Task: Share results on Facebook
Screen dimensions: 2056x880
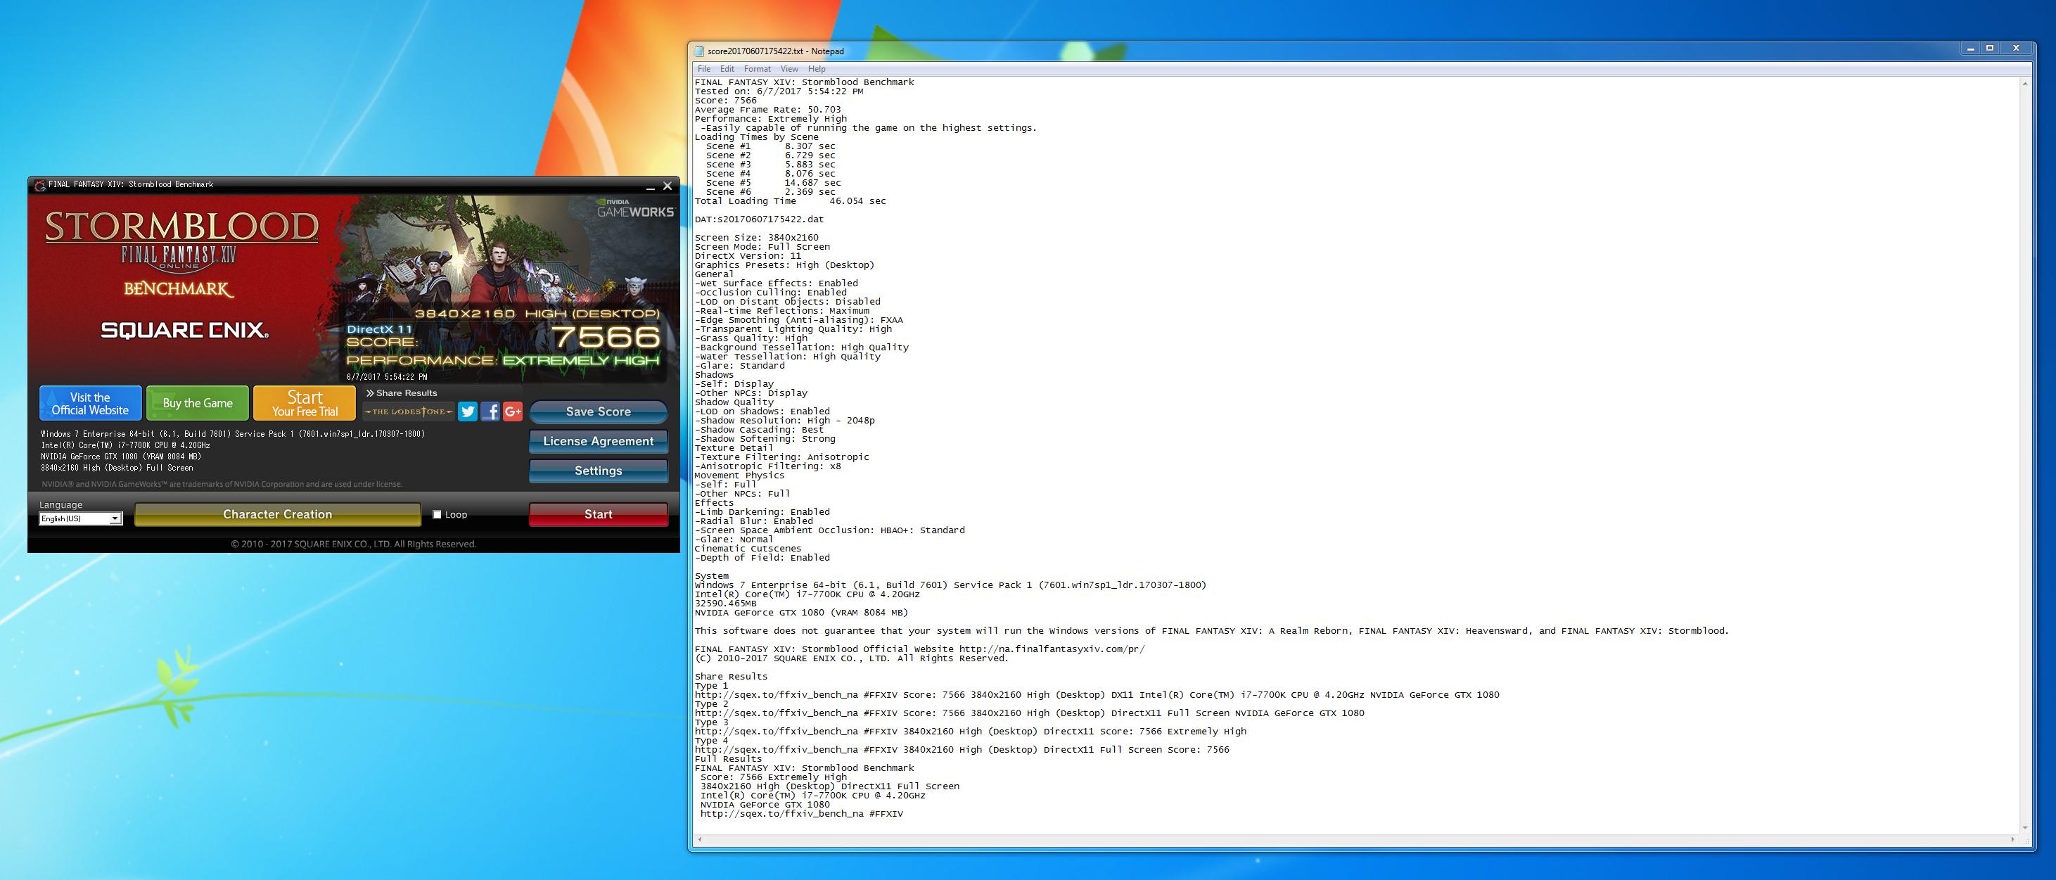Action: [x=490, y=412]
